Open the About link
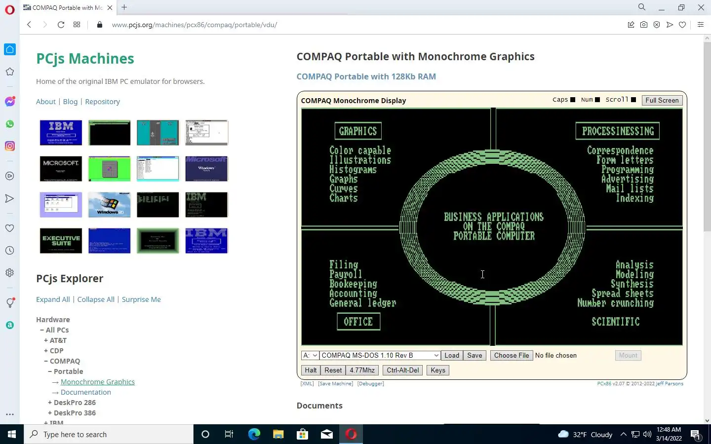Image resolution: width=711 pixels, height=444 pixels. click(46, 102)
